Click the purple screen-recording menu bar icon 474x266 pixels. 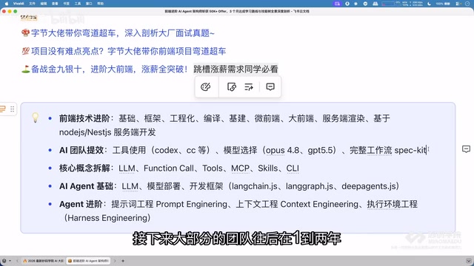[x=337, y=4]
